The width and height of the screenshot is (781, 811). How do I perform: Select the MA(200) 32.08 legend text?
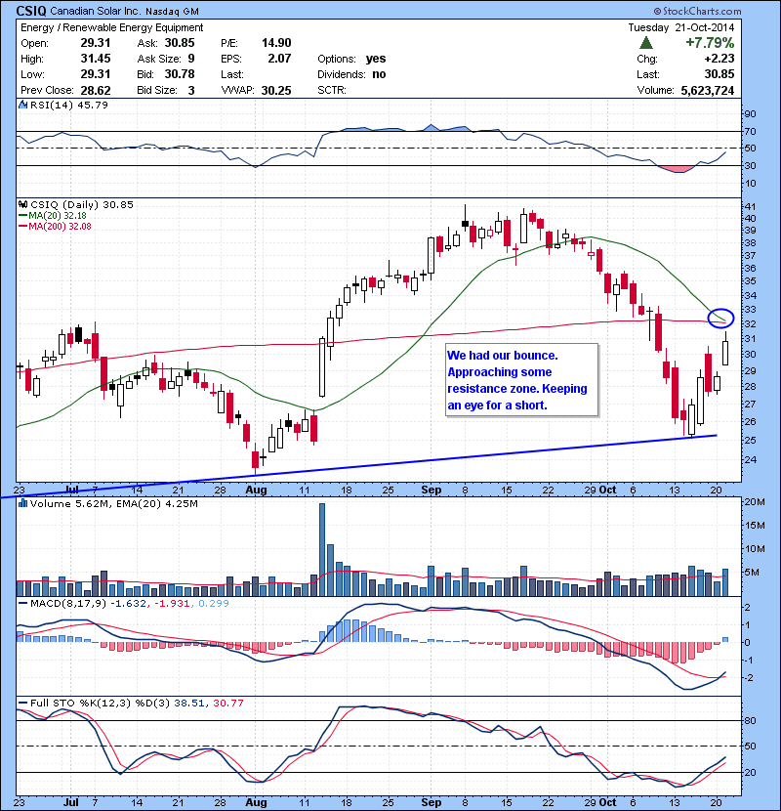coord(60,227)
